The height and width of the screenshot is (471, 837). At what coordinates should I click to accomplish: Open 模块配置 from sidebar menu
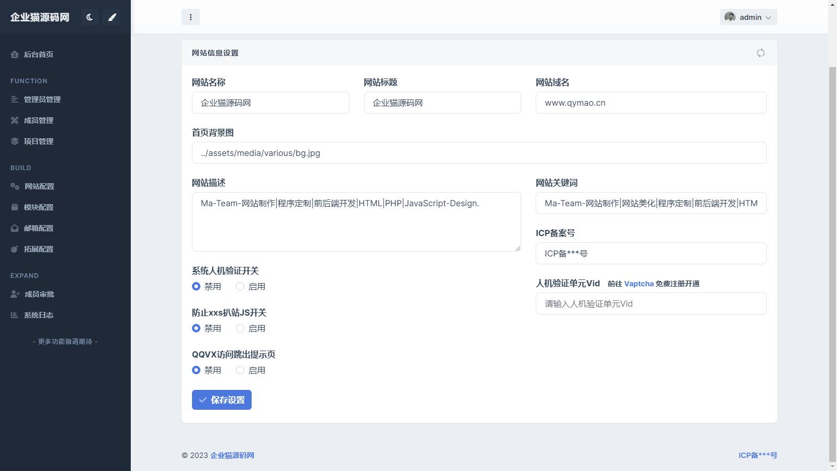tap(38, 207)
